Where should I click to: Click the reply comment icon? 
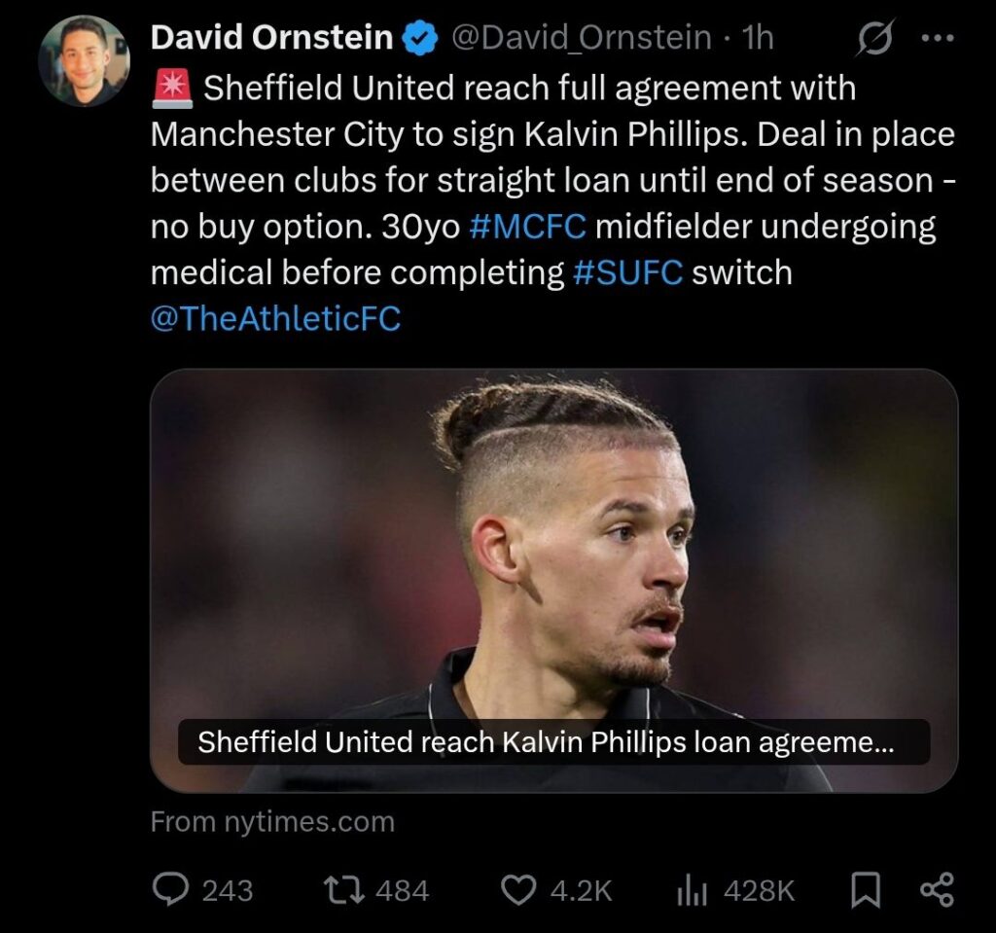click(x=175, y=889)
